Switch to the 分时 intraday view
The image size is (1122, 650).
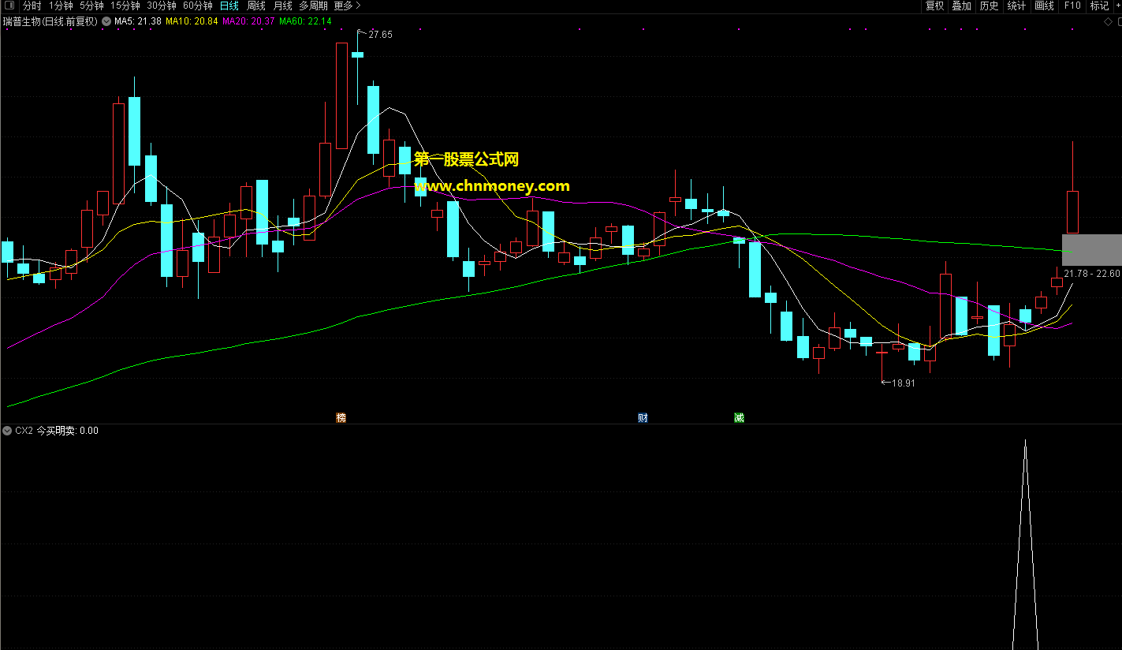tap(32, 6)
